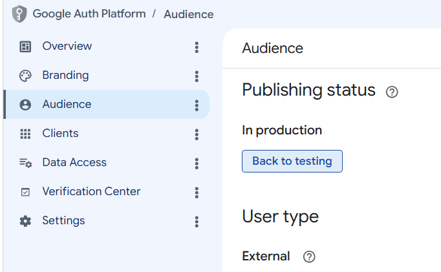Select Audience in the sidebar
This screenshot has height=272, width=441.
tap(67, 104)
